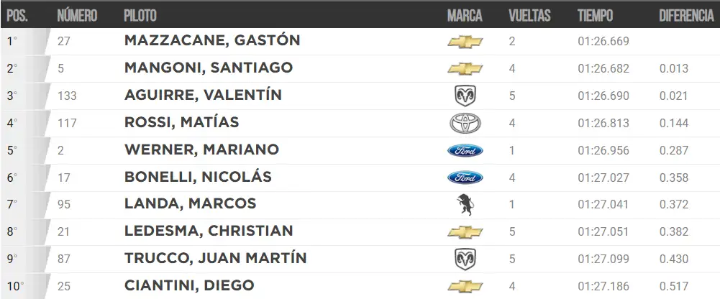This screenshot has width=720, height=299.
Task: Click car number 133 cell
Action: point(67,96)
